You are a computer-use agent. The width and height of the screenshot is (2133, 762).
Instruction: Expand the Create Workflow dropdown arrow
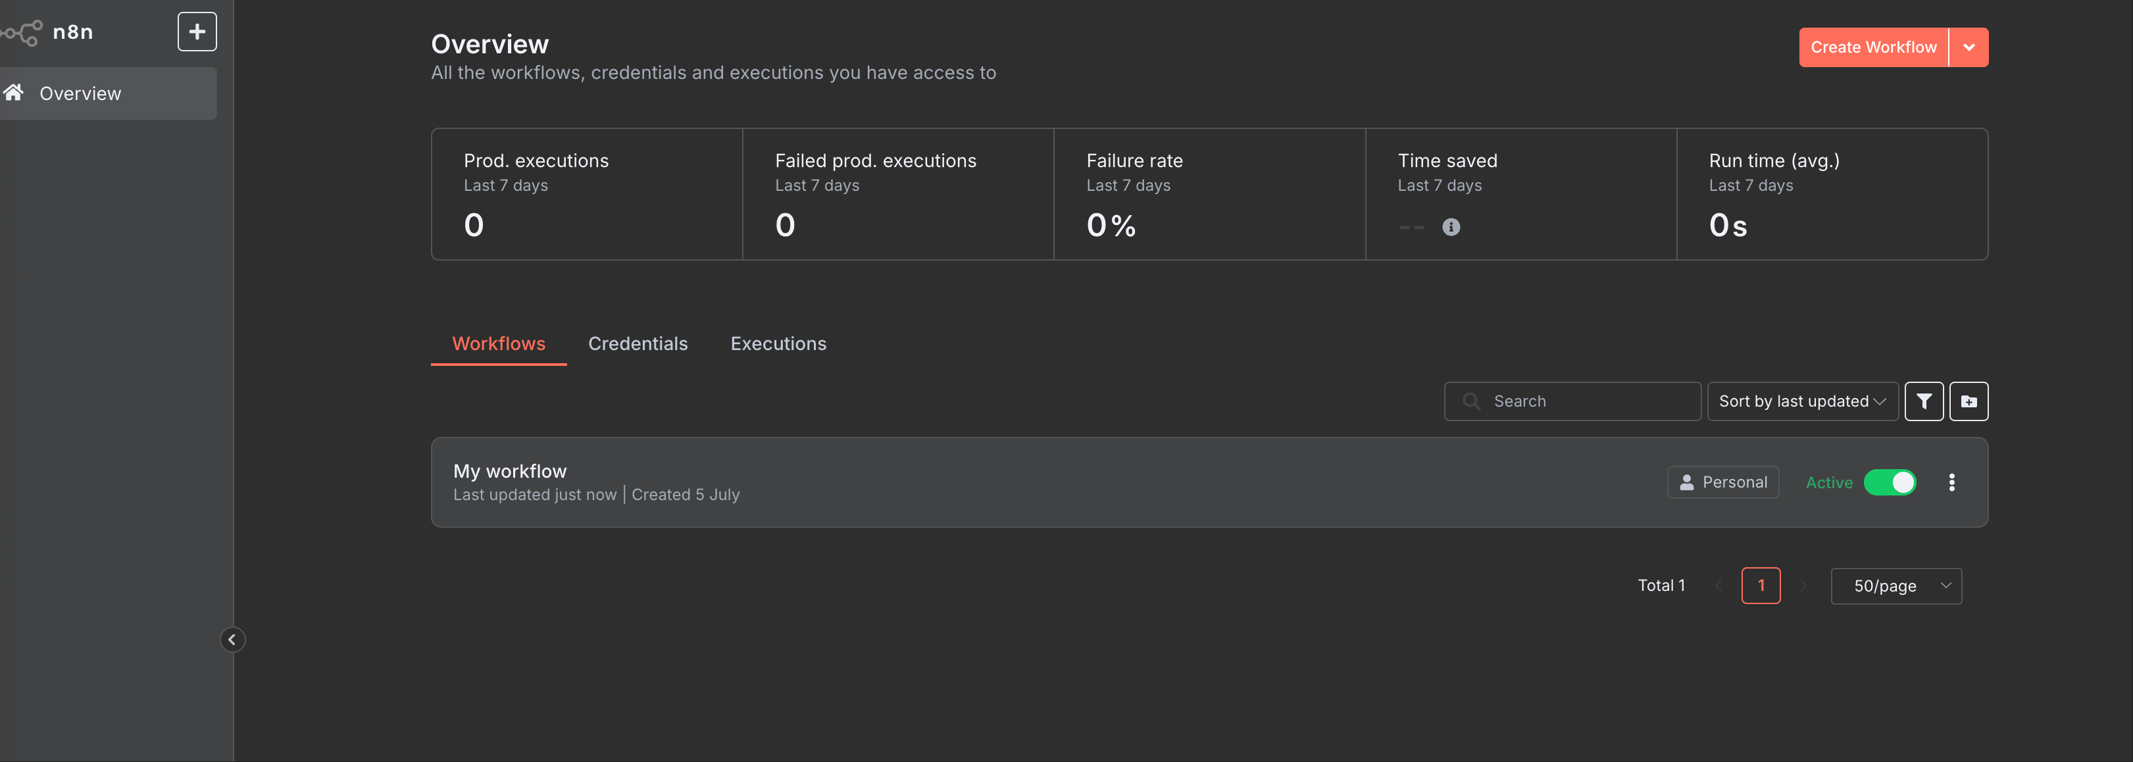(x=1969, y=48)
